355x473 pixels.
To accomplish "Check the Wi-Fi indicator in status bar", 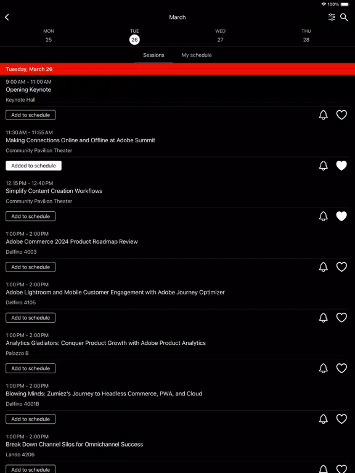I will (324, 4).
